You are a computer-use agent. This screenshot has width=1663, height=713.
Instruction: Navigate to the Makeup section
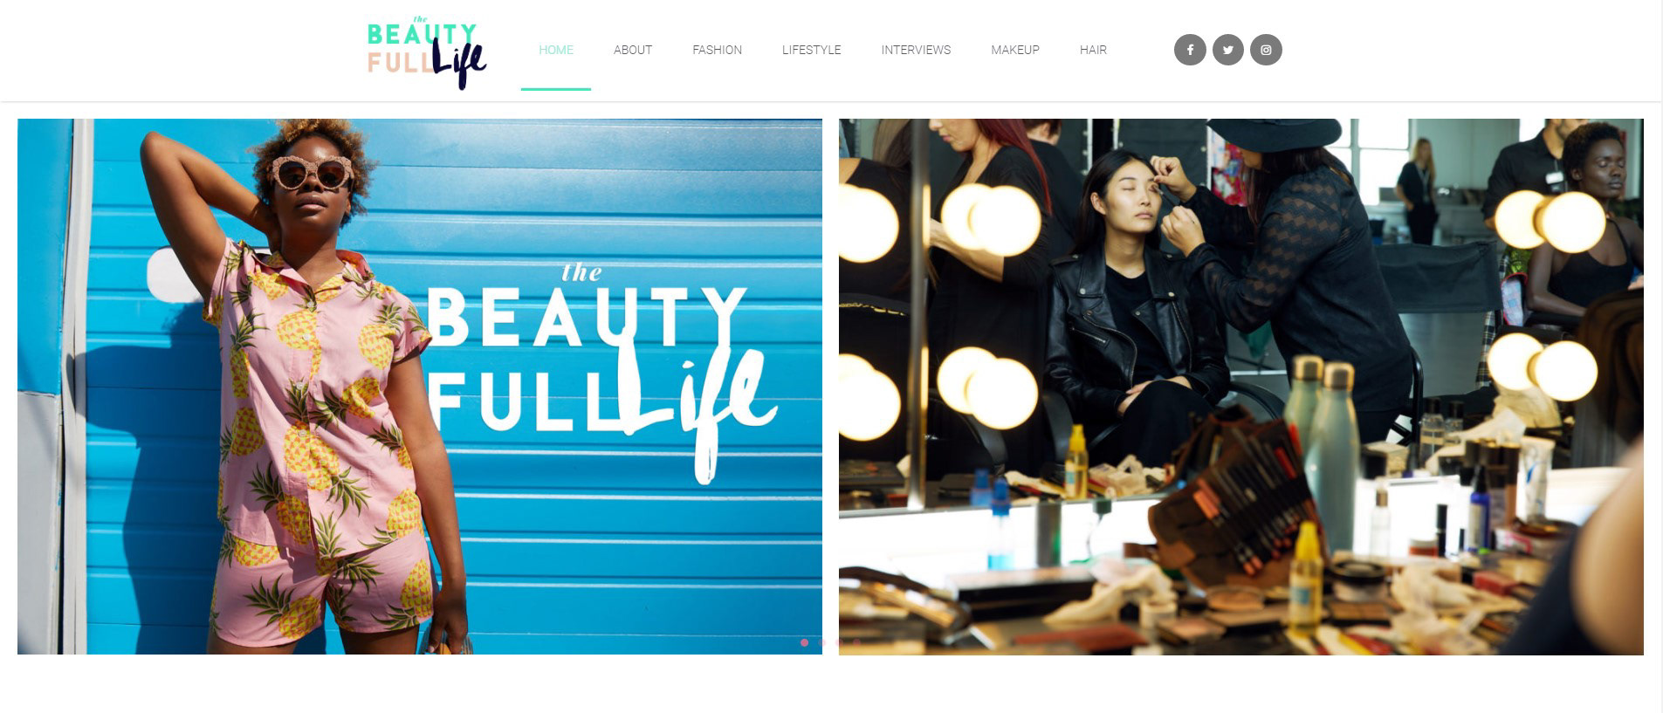pyautogui.click(x=1015, y=50)
